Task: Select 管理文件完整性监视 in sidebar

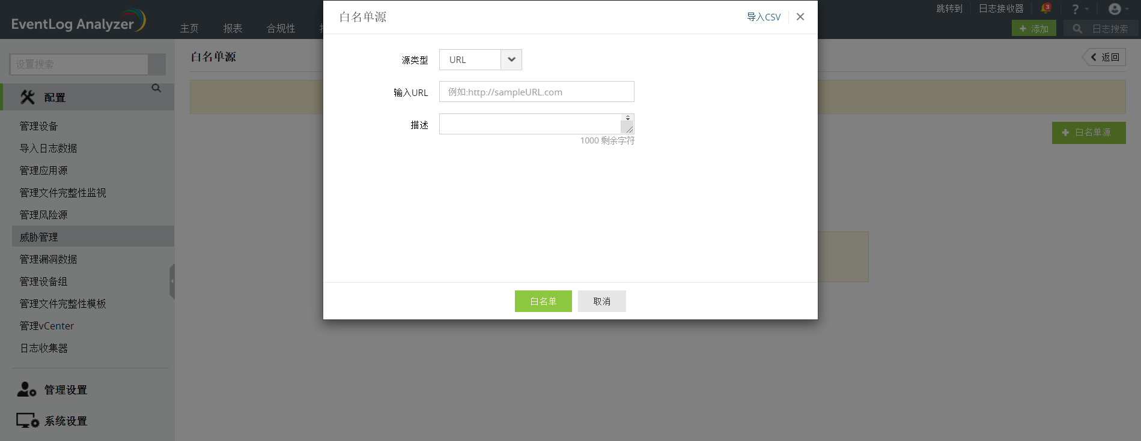Action: point(63,193)
